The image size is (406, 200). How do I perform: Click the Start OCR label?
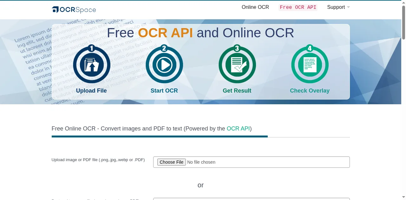[164, 91]
